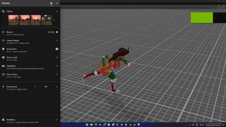Screen dimensions: 226x127
Task: Switch Microphone mode with right arrow
Action: click(x=57, y=87)
